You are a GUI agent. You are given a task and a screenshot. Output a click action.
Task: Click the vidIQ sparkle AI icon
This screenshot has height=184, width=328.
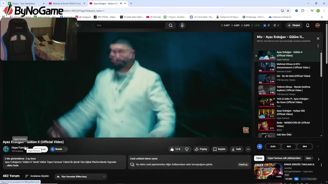[278, 25]
